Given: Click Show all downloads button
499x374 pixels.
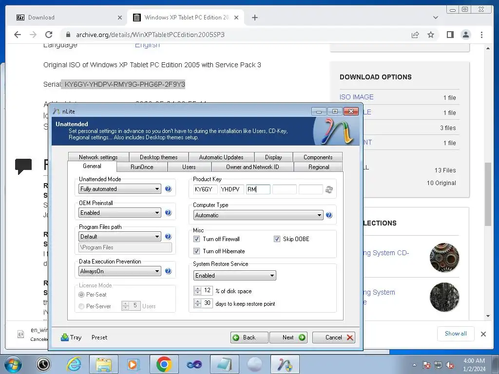Looking at the screenshot, I should point(456,334).
